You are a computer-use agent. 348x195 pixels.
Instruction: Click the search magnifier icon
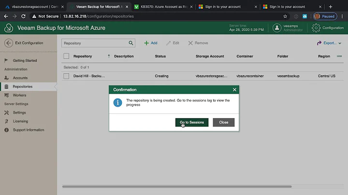[131, 43]
